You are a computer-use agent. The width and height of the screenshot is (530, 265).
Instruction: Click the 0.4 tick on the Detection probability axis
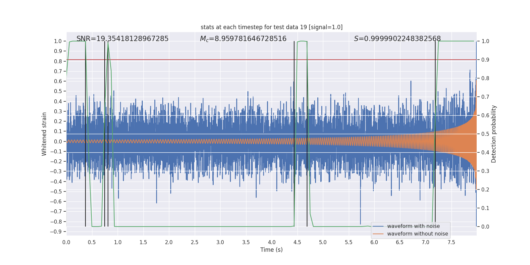[x=485, y=152]
